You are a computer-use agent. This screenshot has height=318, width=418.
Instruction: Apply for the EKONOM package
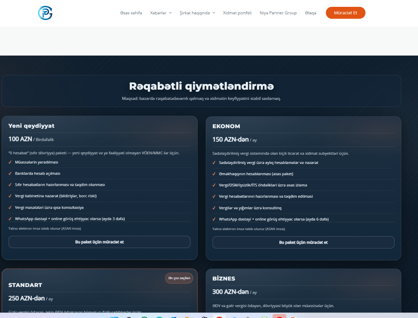point(303,242)
